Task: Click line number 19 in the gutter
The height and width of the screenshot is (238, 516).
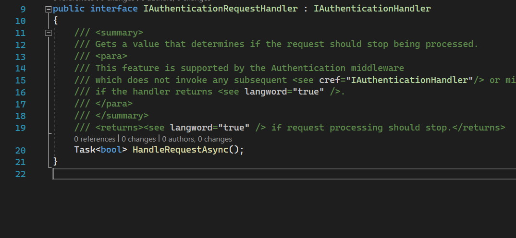Action: pos(20,128)
